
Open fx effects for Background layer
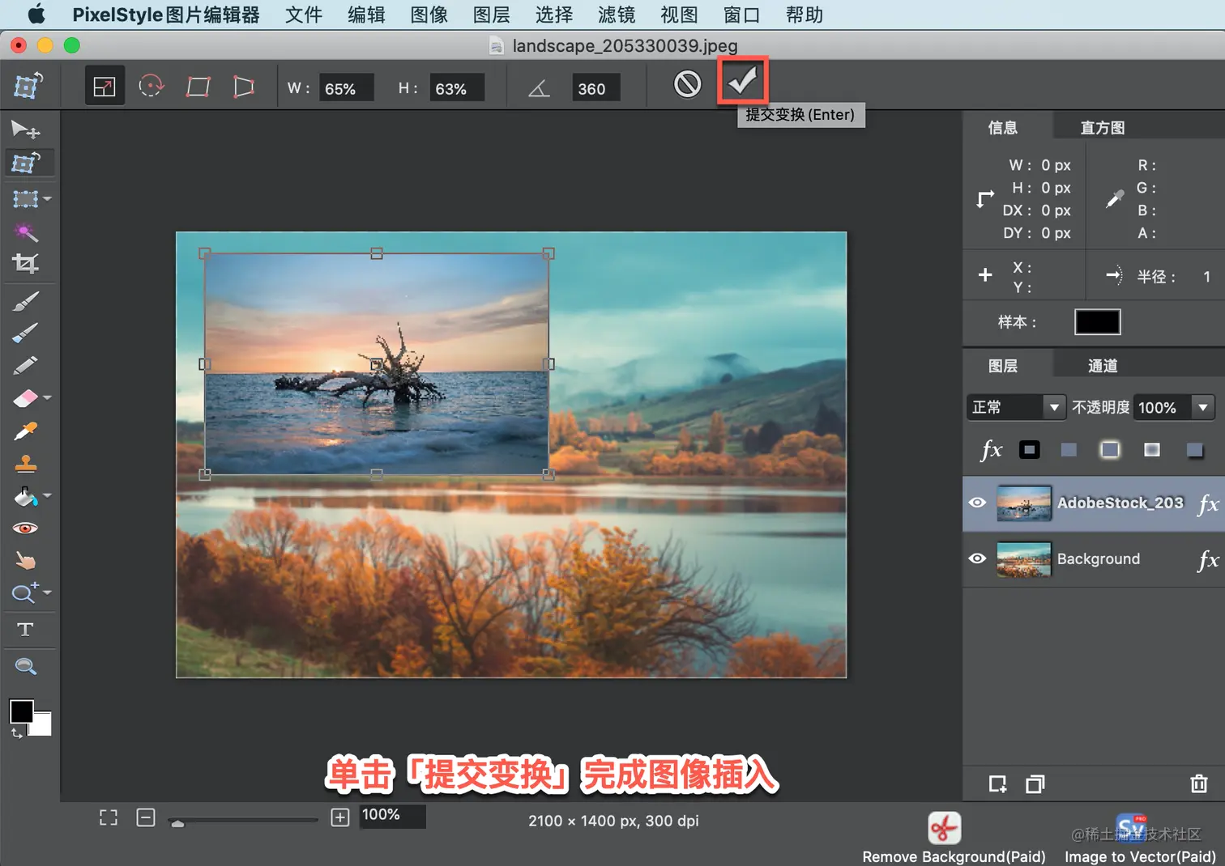pos(1208,559)
